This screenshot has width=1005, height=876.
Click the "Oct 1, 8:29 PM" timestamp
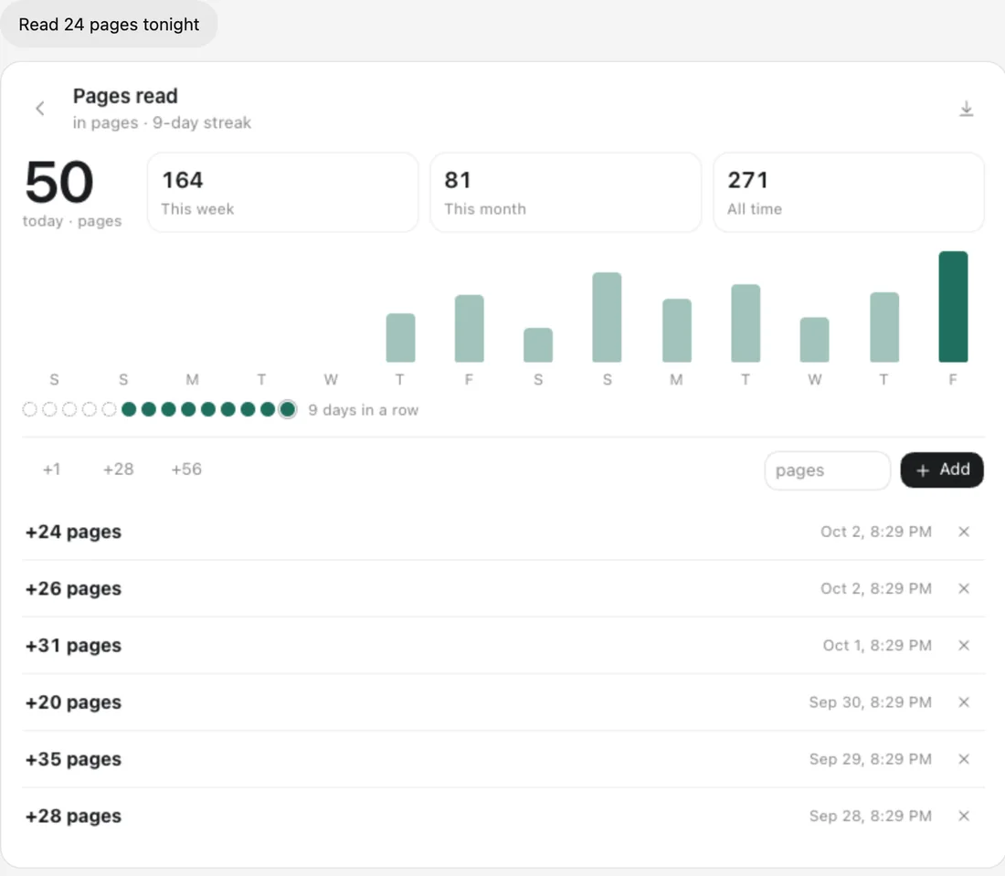click(x=877, y=645)
